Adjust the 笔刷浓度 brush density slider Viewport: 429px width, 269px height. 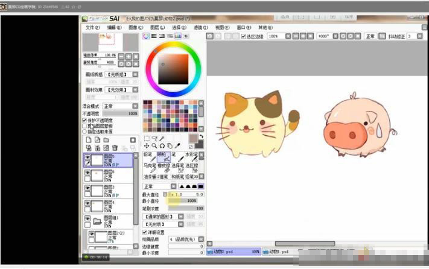point(186,208)
